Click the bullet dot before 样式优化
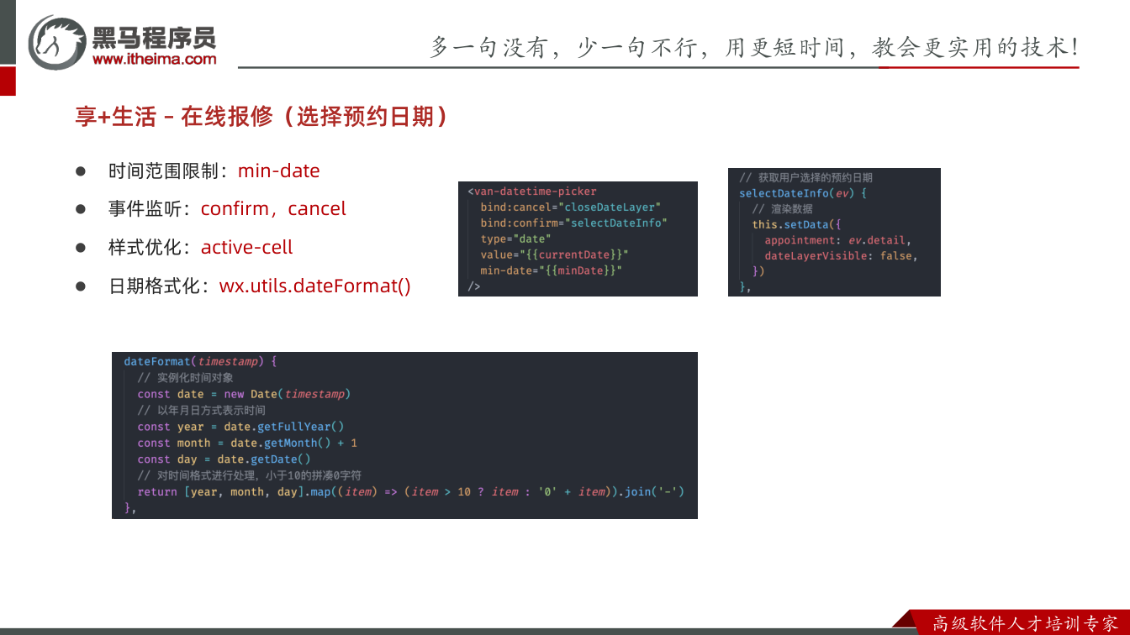This screenshot has width=1130, height=635. click(81, 248)
